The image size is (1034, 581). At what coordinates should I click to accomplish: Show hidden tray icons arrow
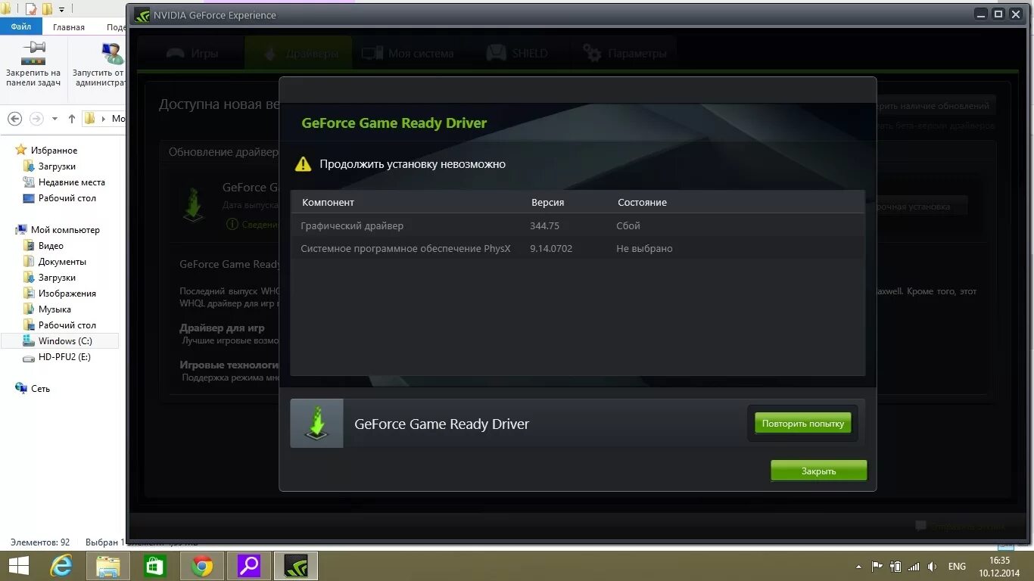pyautogui.click(x=858, y=567)
